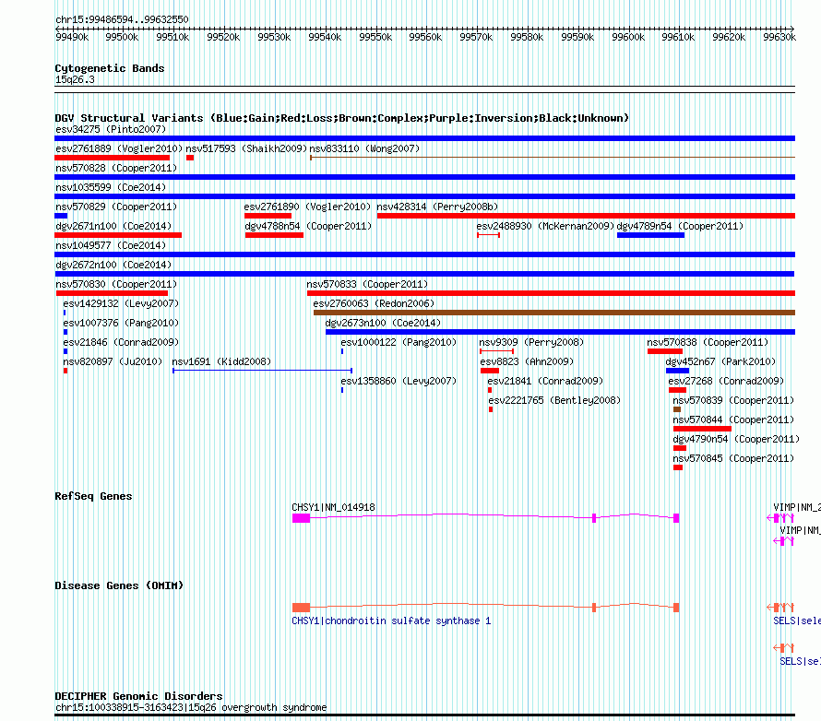Click the black DECIPHER overgrowth syndrome bar
The height and width of the screenshot is (721, 821).
pyautogui.click(x=424, y=715)
